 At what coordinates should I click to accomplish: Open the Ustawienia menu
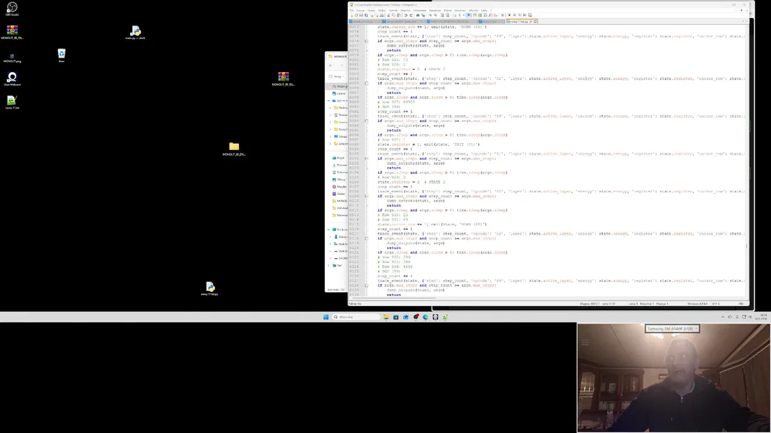pos(420,10)
